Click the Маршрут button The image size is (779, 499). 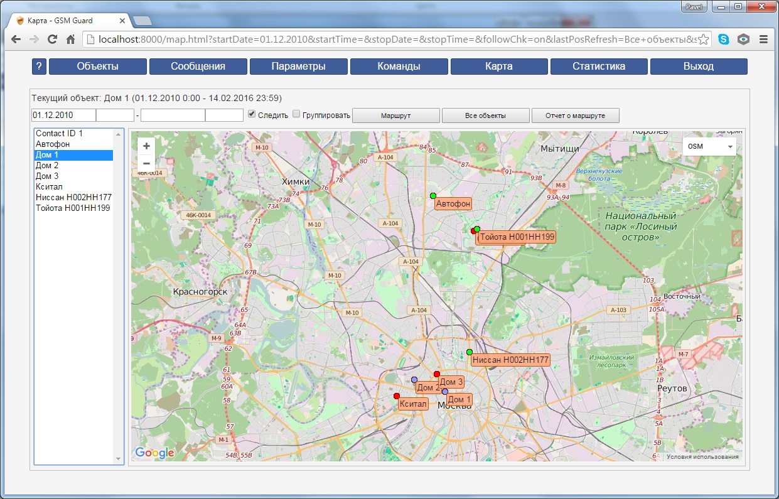tap(395, 115)
